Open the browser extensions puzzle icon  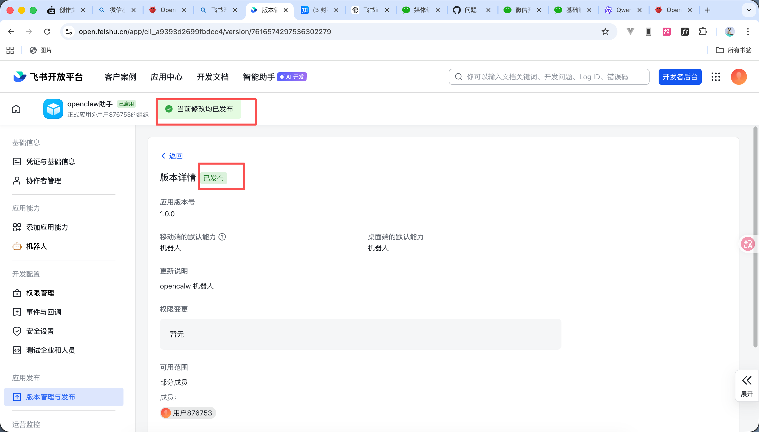coord(703,31)
